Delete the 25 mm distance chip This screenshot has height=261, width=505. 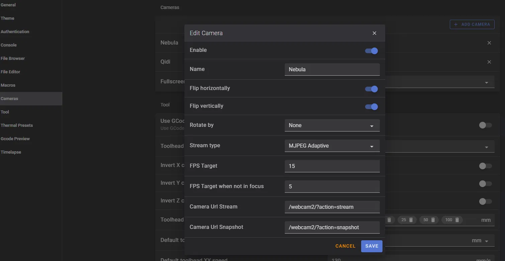click(x=411, y=220)
